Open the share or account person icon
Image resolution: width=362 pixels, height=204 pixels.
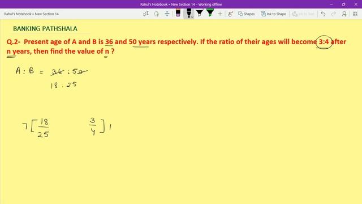point(344,14)
